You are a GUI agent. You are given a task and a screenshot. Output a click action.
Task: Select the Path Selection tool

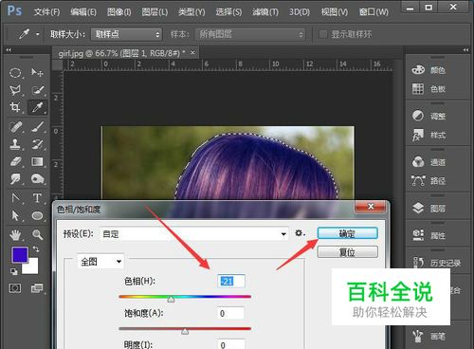[15, 215]
